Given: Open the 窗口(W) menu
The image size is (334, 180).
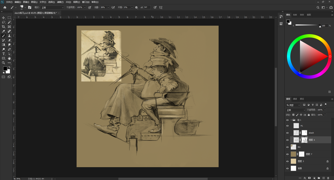Looking at the screenshot, I should (x=86, y=2).
